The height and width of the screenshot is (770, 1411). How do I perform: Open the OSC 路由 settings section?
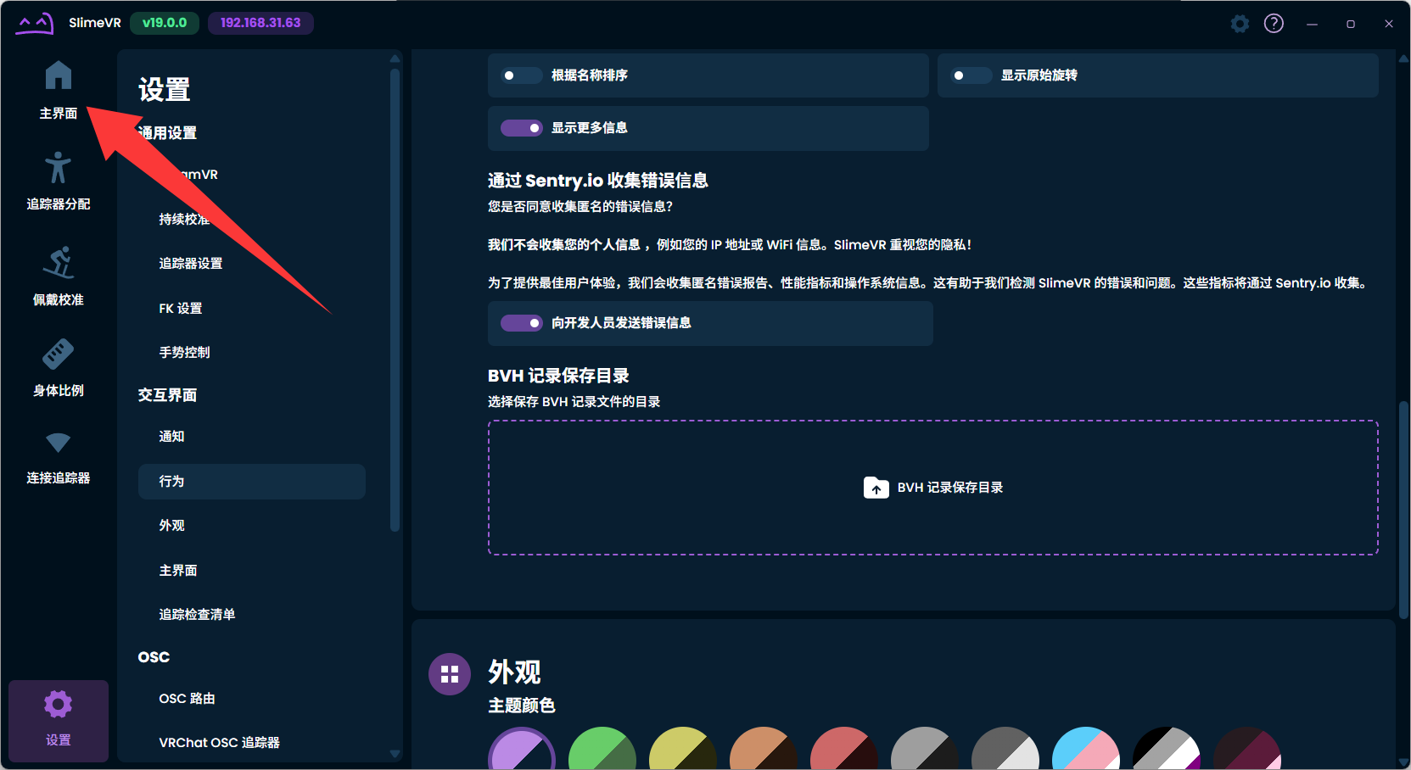coord(252,699)
